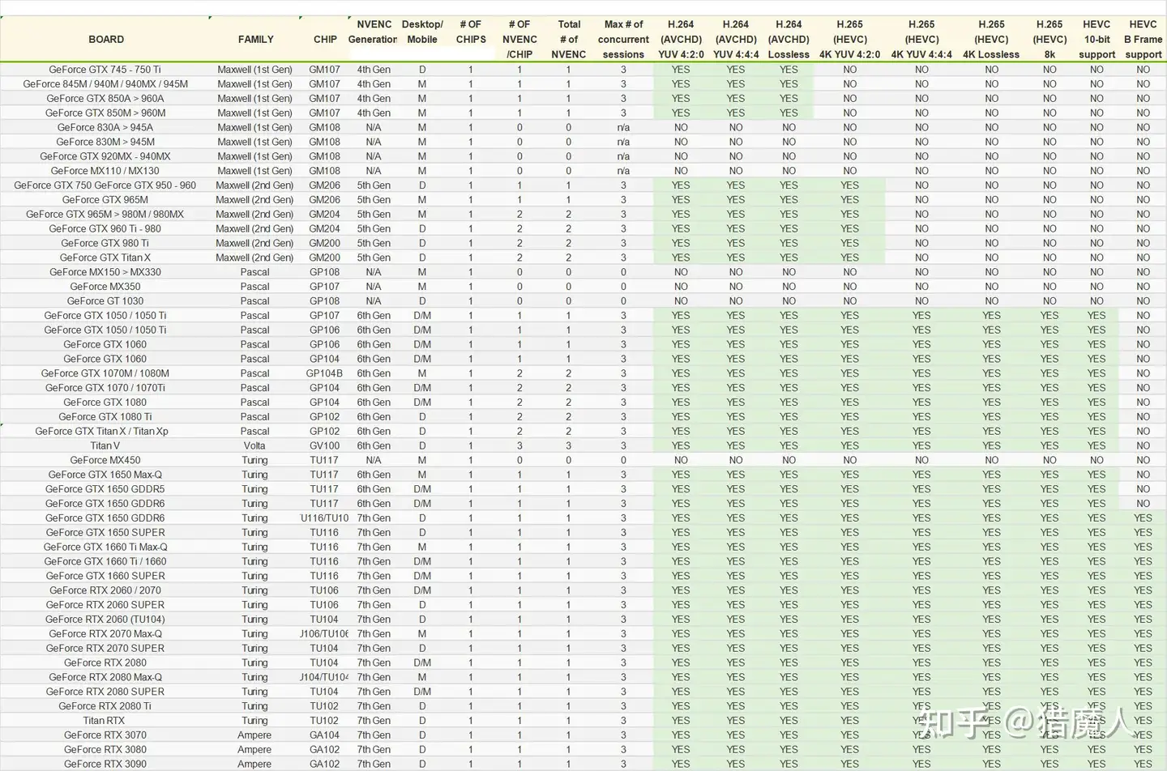
Task: Select the GeForce RTX 2080 Max-Q cell
Action: point(105,678)
